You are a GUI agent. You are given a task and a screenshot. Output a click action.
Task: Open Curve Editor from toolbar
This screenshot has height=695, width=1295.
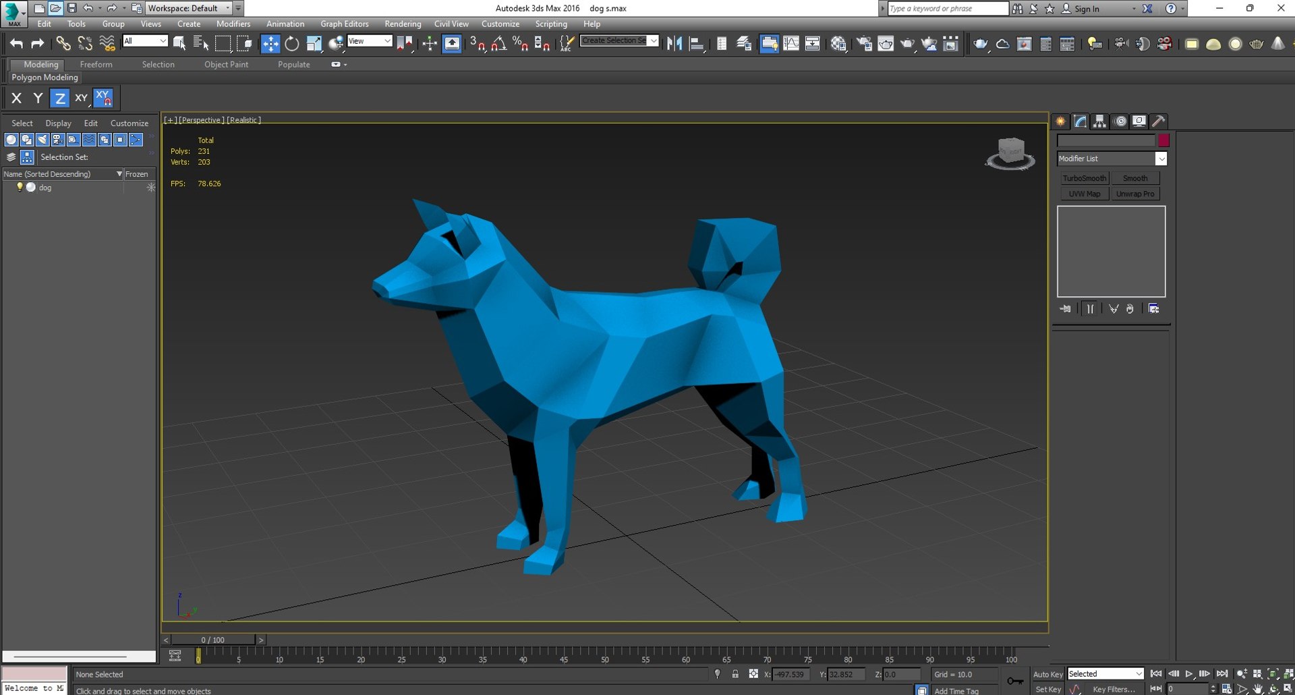click(x=790, y=44)
